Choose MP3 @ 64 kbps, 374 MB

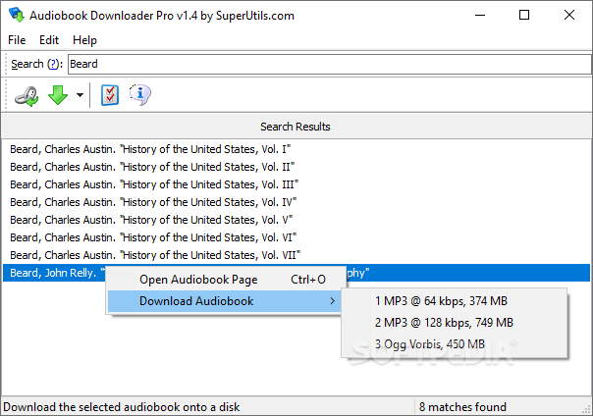click(454, 301)
